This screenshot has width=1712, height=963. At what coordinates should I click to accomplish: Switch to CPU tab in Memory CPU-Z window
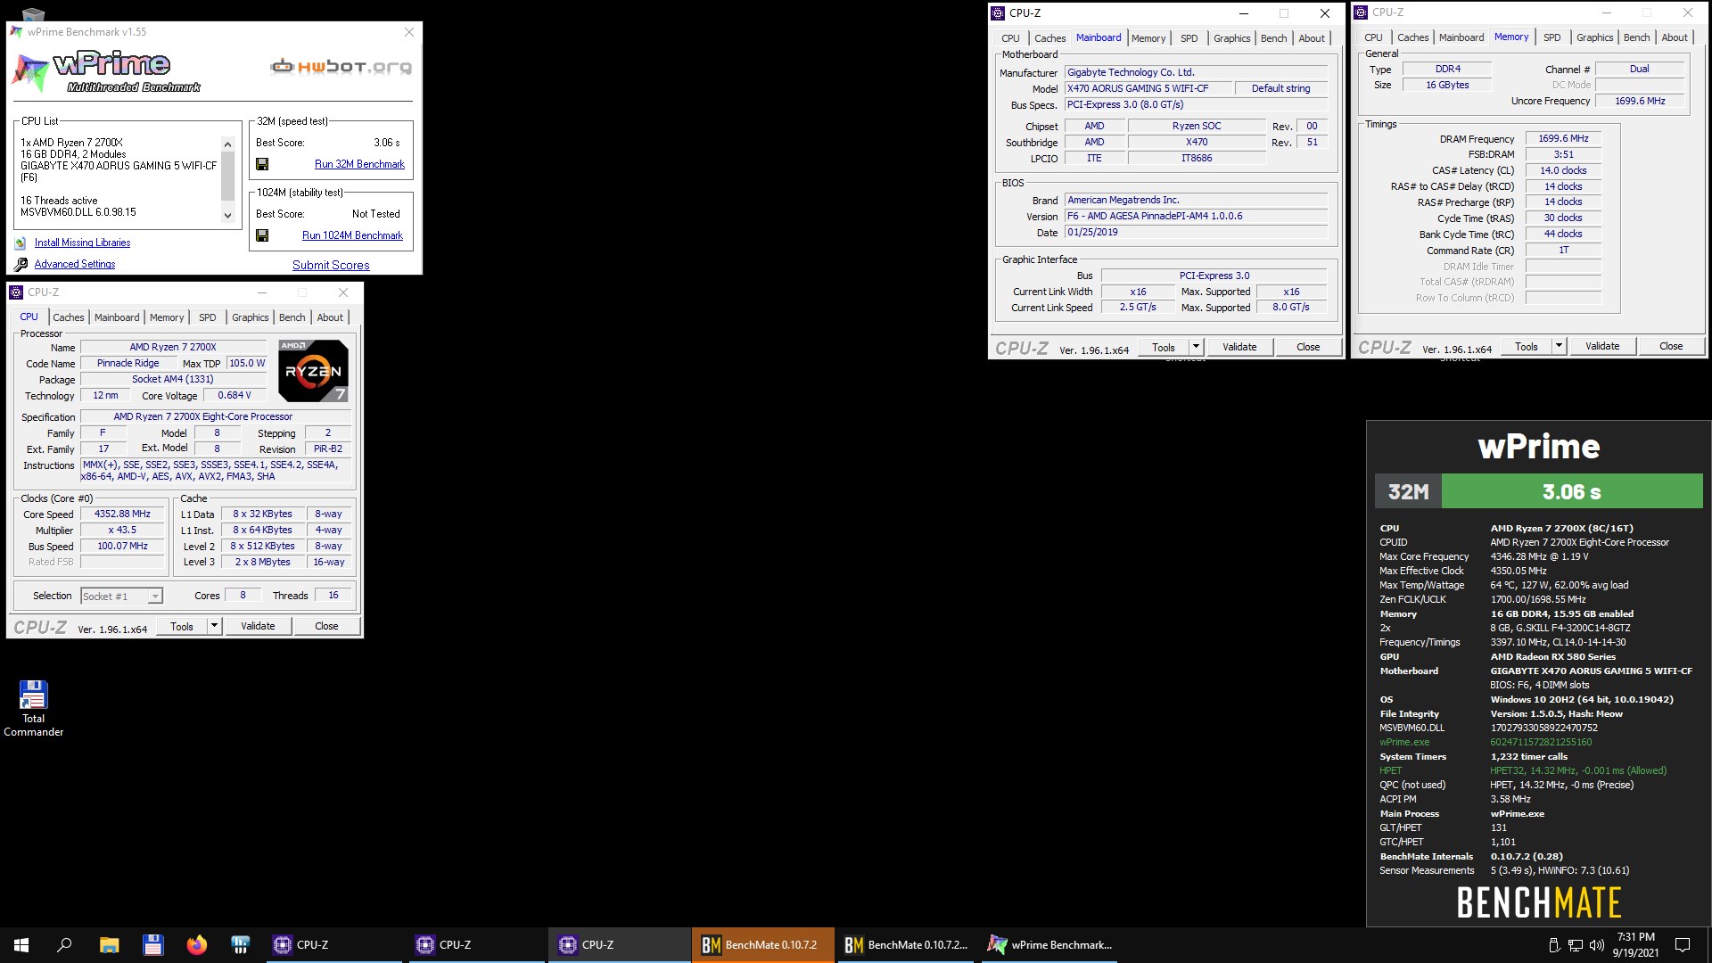click(1373, 37)
